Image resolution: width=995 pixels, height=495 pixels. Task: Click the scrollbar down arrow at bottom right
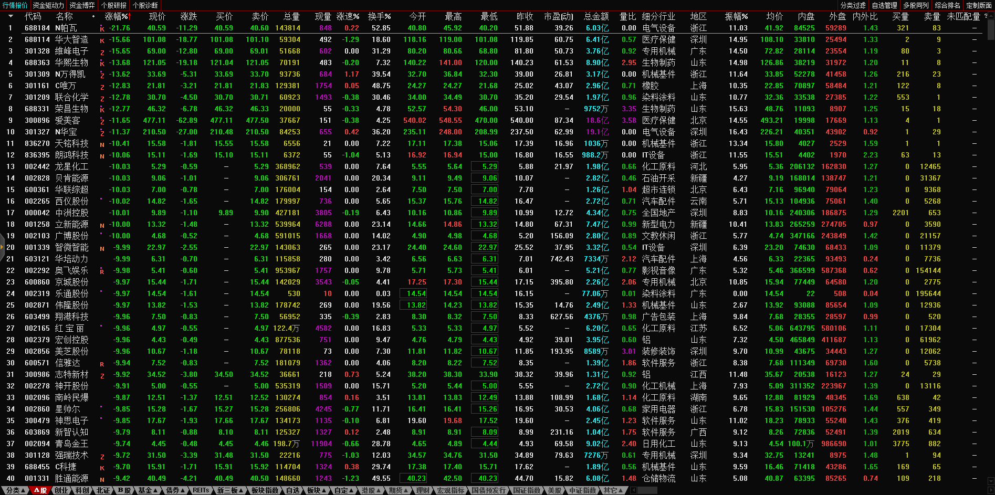991,481
